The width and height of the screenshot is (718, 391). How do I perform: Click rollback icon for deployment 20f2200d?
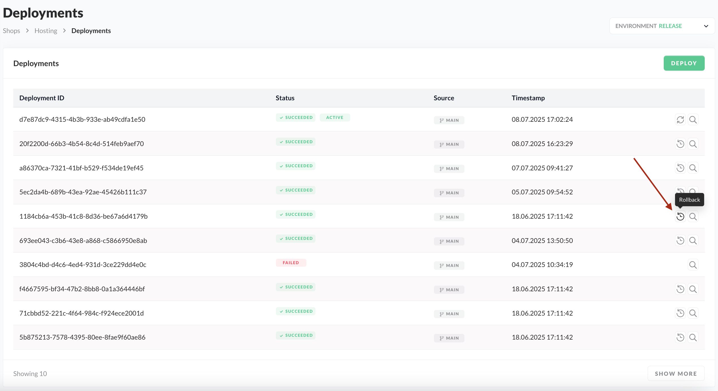pos(680,144)
